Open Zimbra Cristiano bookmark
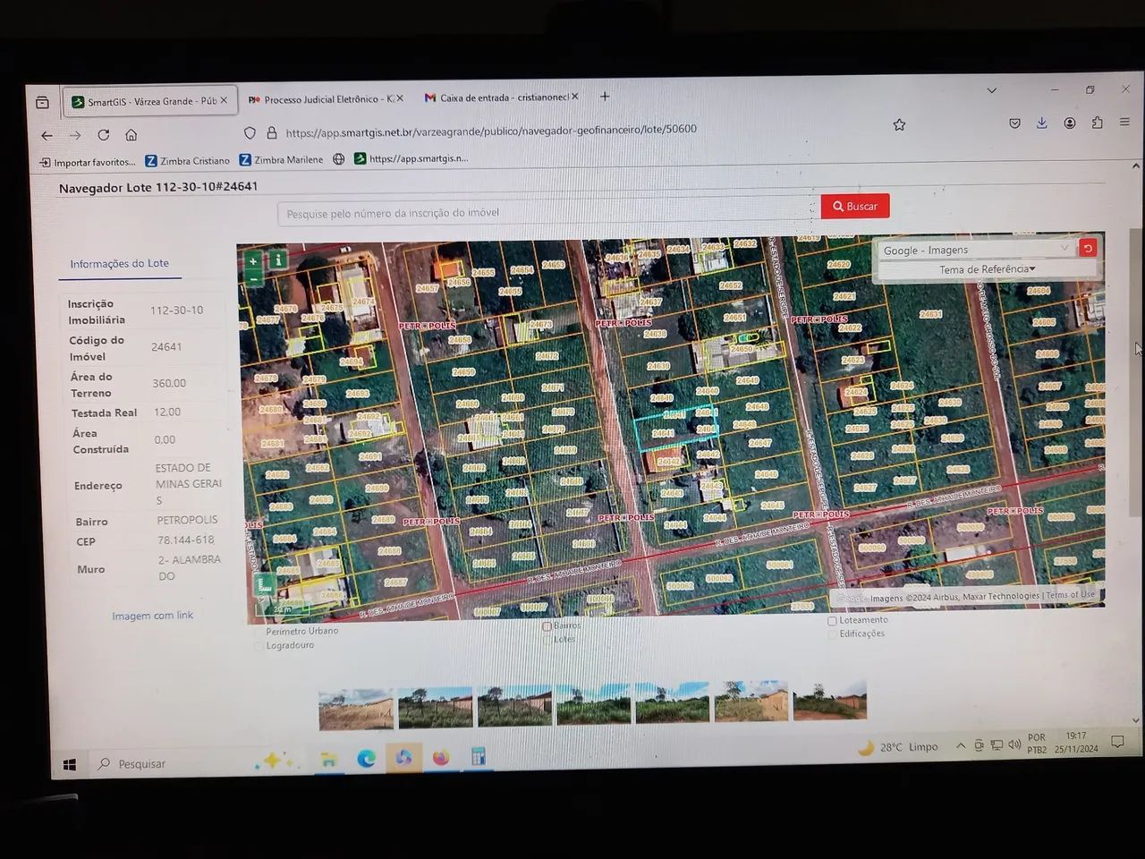This screenshot has height=859, width=1145. [188, 161]
